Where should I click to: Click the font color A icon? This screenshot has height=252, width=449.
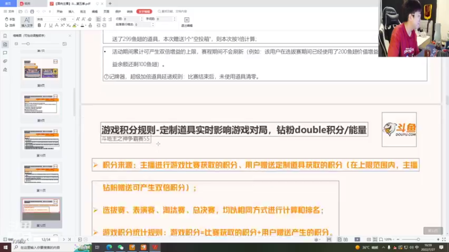[82, 25]
